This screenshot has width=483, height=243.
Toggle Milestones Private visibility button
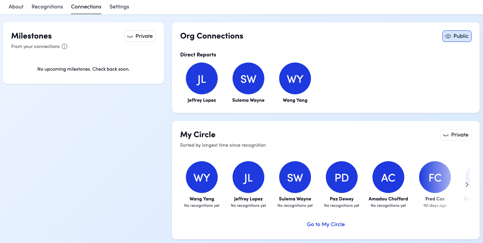click(140, 36)
